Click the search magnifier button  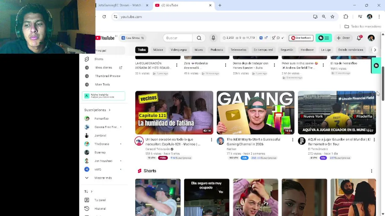coord(199,38)
